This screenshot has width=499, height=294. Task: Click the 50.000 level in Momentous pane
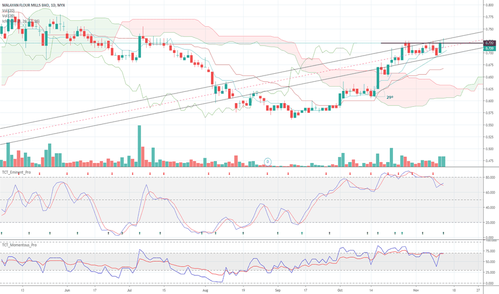click(x=490, y=262)
